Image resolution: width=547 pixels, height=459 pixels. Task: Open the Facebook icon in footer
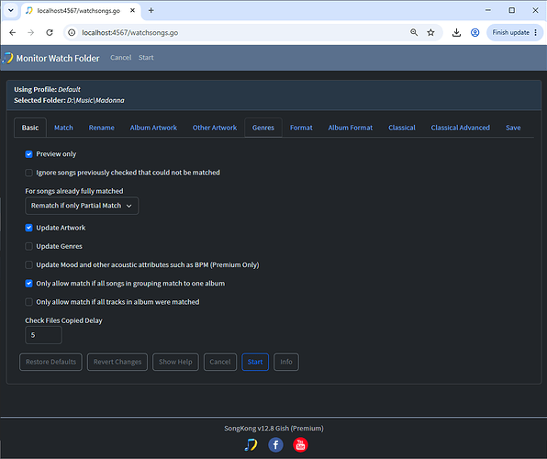point(275,444)
